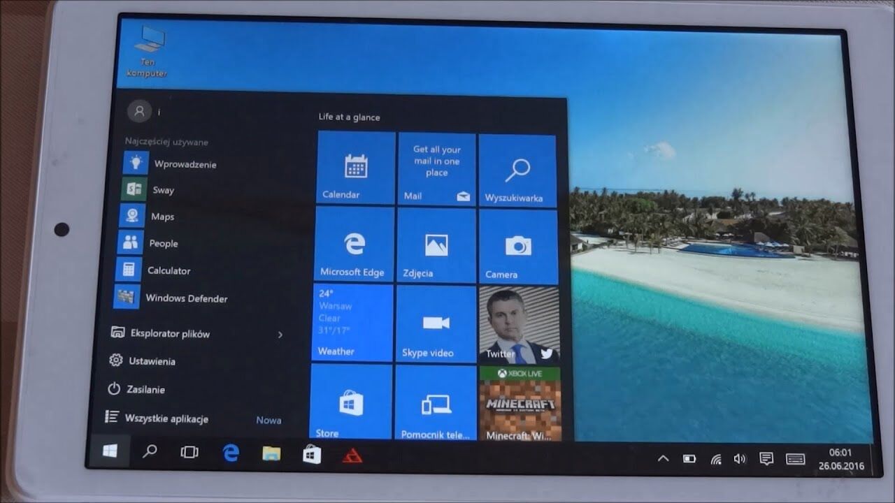Show Wszystkie aplikacje list

click(x=157, y=418)
